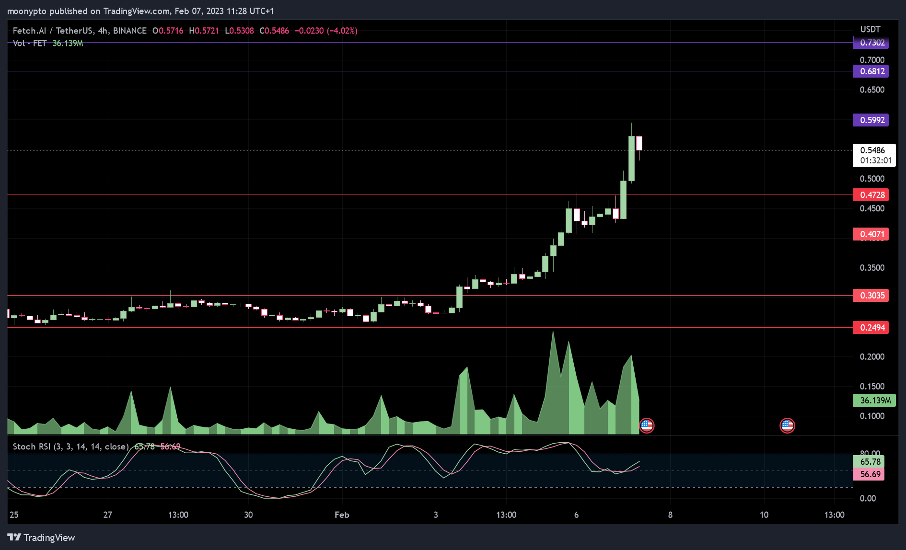Click the 0.4728 red price label
Screen dimensions: 906x550
871,195
